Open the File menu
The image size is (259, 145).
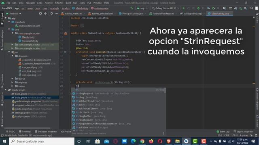point(8,3)
